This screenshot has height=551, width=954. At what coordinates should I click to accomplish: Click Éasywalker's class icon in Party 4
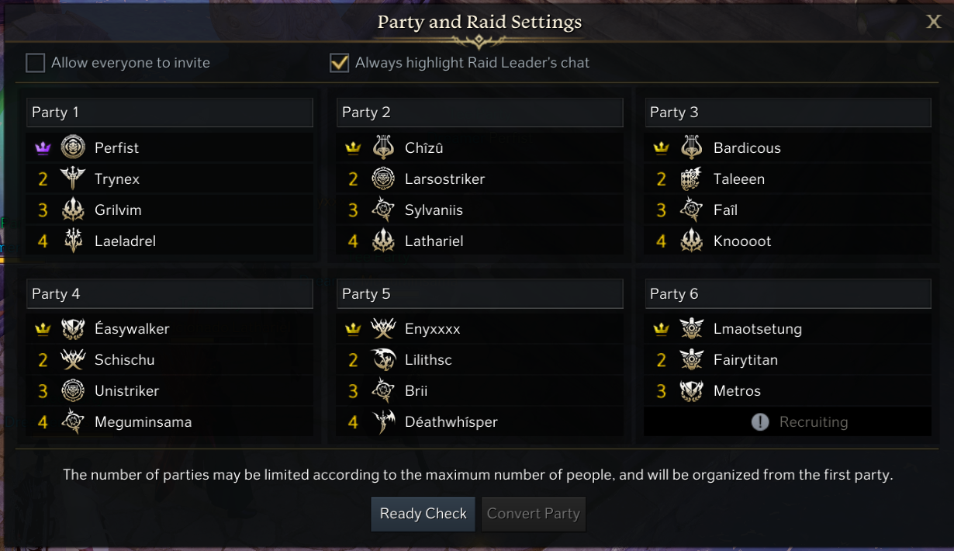(x=73, y=329)
